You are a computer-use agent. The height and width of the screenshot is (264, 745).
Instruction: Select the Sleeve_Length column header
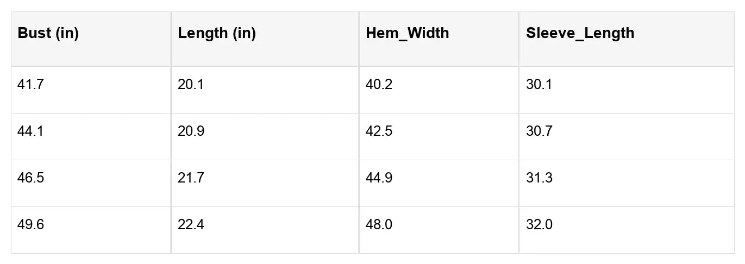pos(580,33)
